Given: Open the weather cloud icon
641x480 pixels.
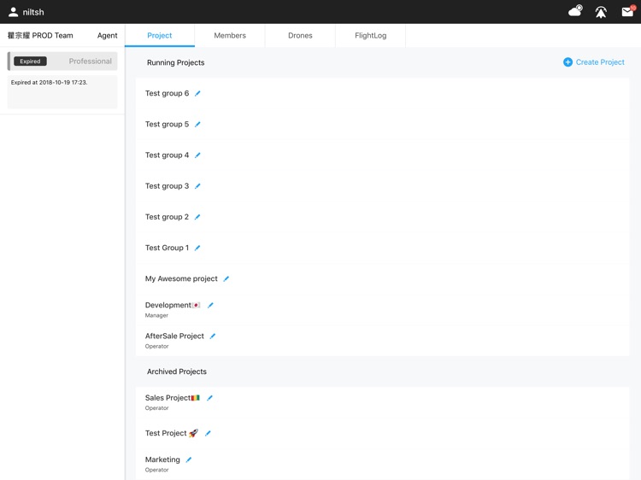Looking at the screenshot, I should pyautogui.click(x=575, y=11).
